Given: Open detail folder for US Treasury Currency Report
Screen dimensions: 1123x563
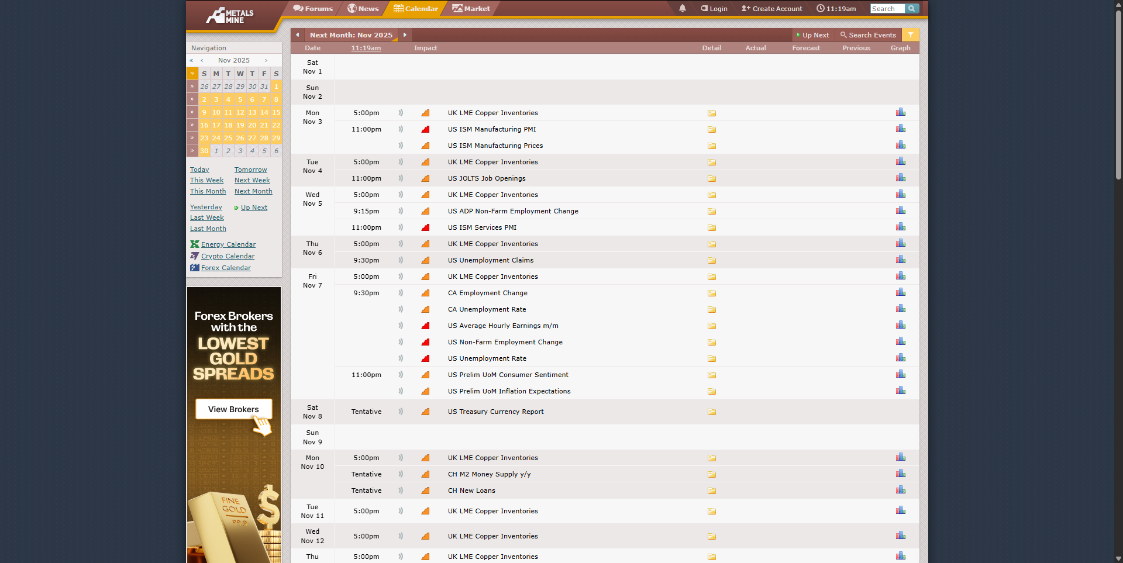Looking at the screenshot, I should tap(711, 412).
